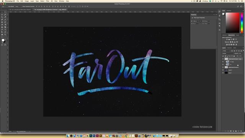
Task: Create a new layer from Layers panel
Action: pos(238,131)
